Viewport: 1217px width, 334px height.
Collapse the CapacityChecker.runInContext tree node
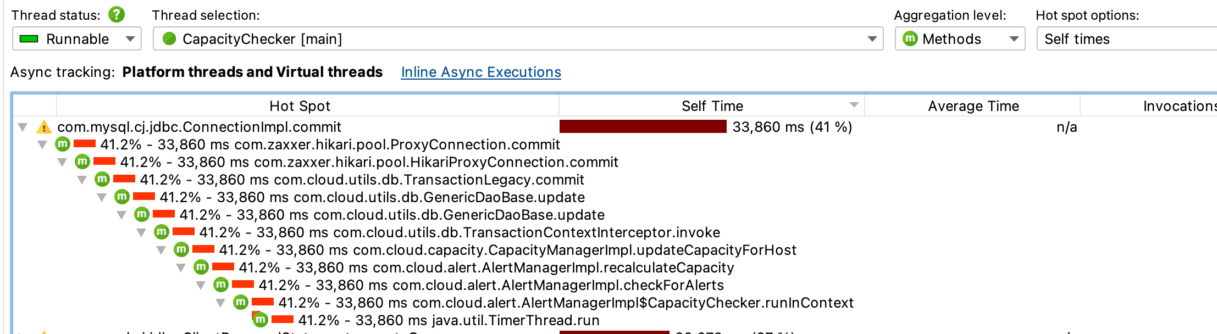(220, 303)
